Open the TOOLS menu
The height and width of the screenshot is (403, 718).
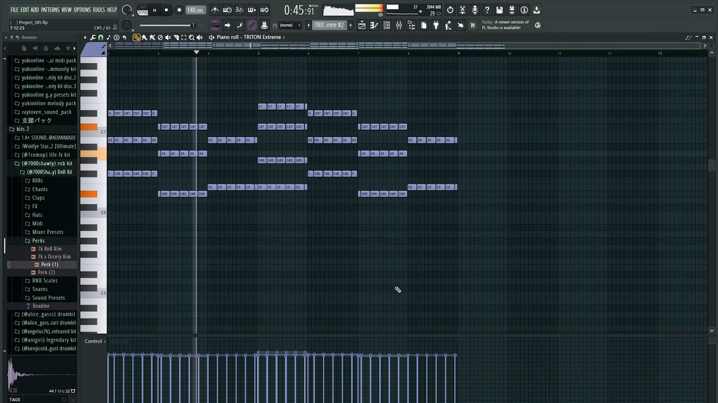coord(99,10)
